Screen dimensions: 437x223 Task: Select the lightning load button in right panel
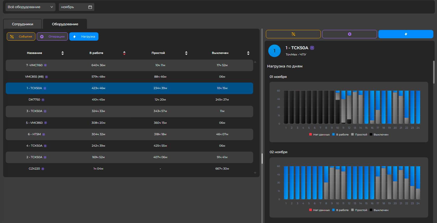point(406,34)
